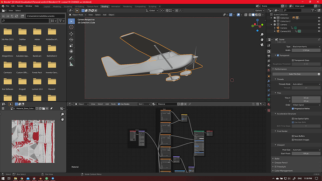Open the View Layer properties tab
The width and height of the screenshot is (322, 181).
coord(269,61)
